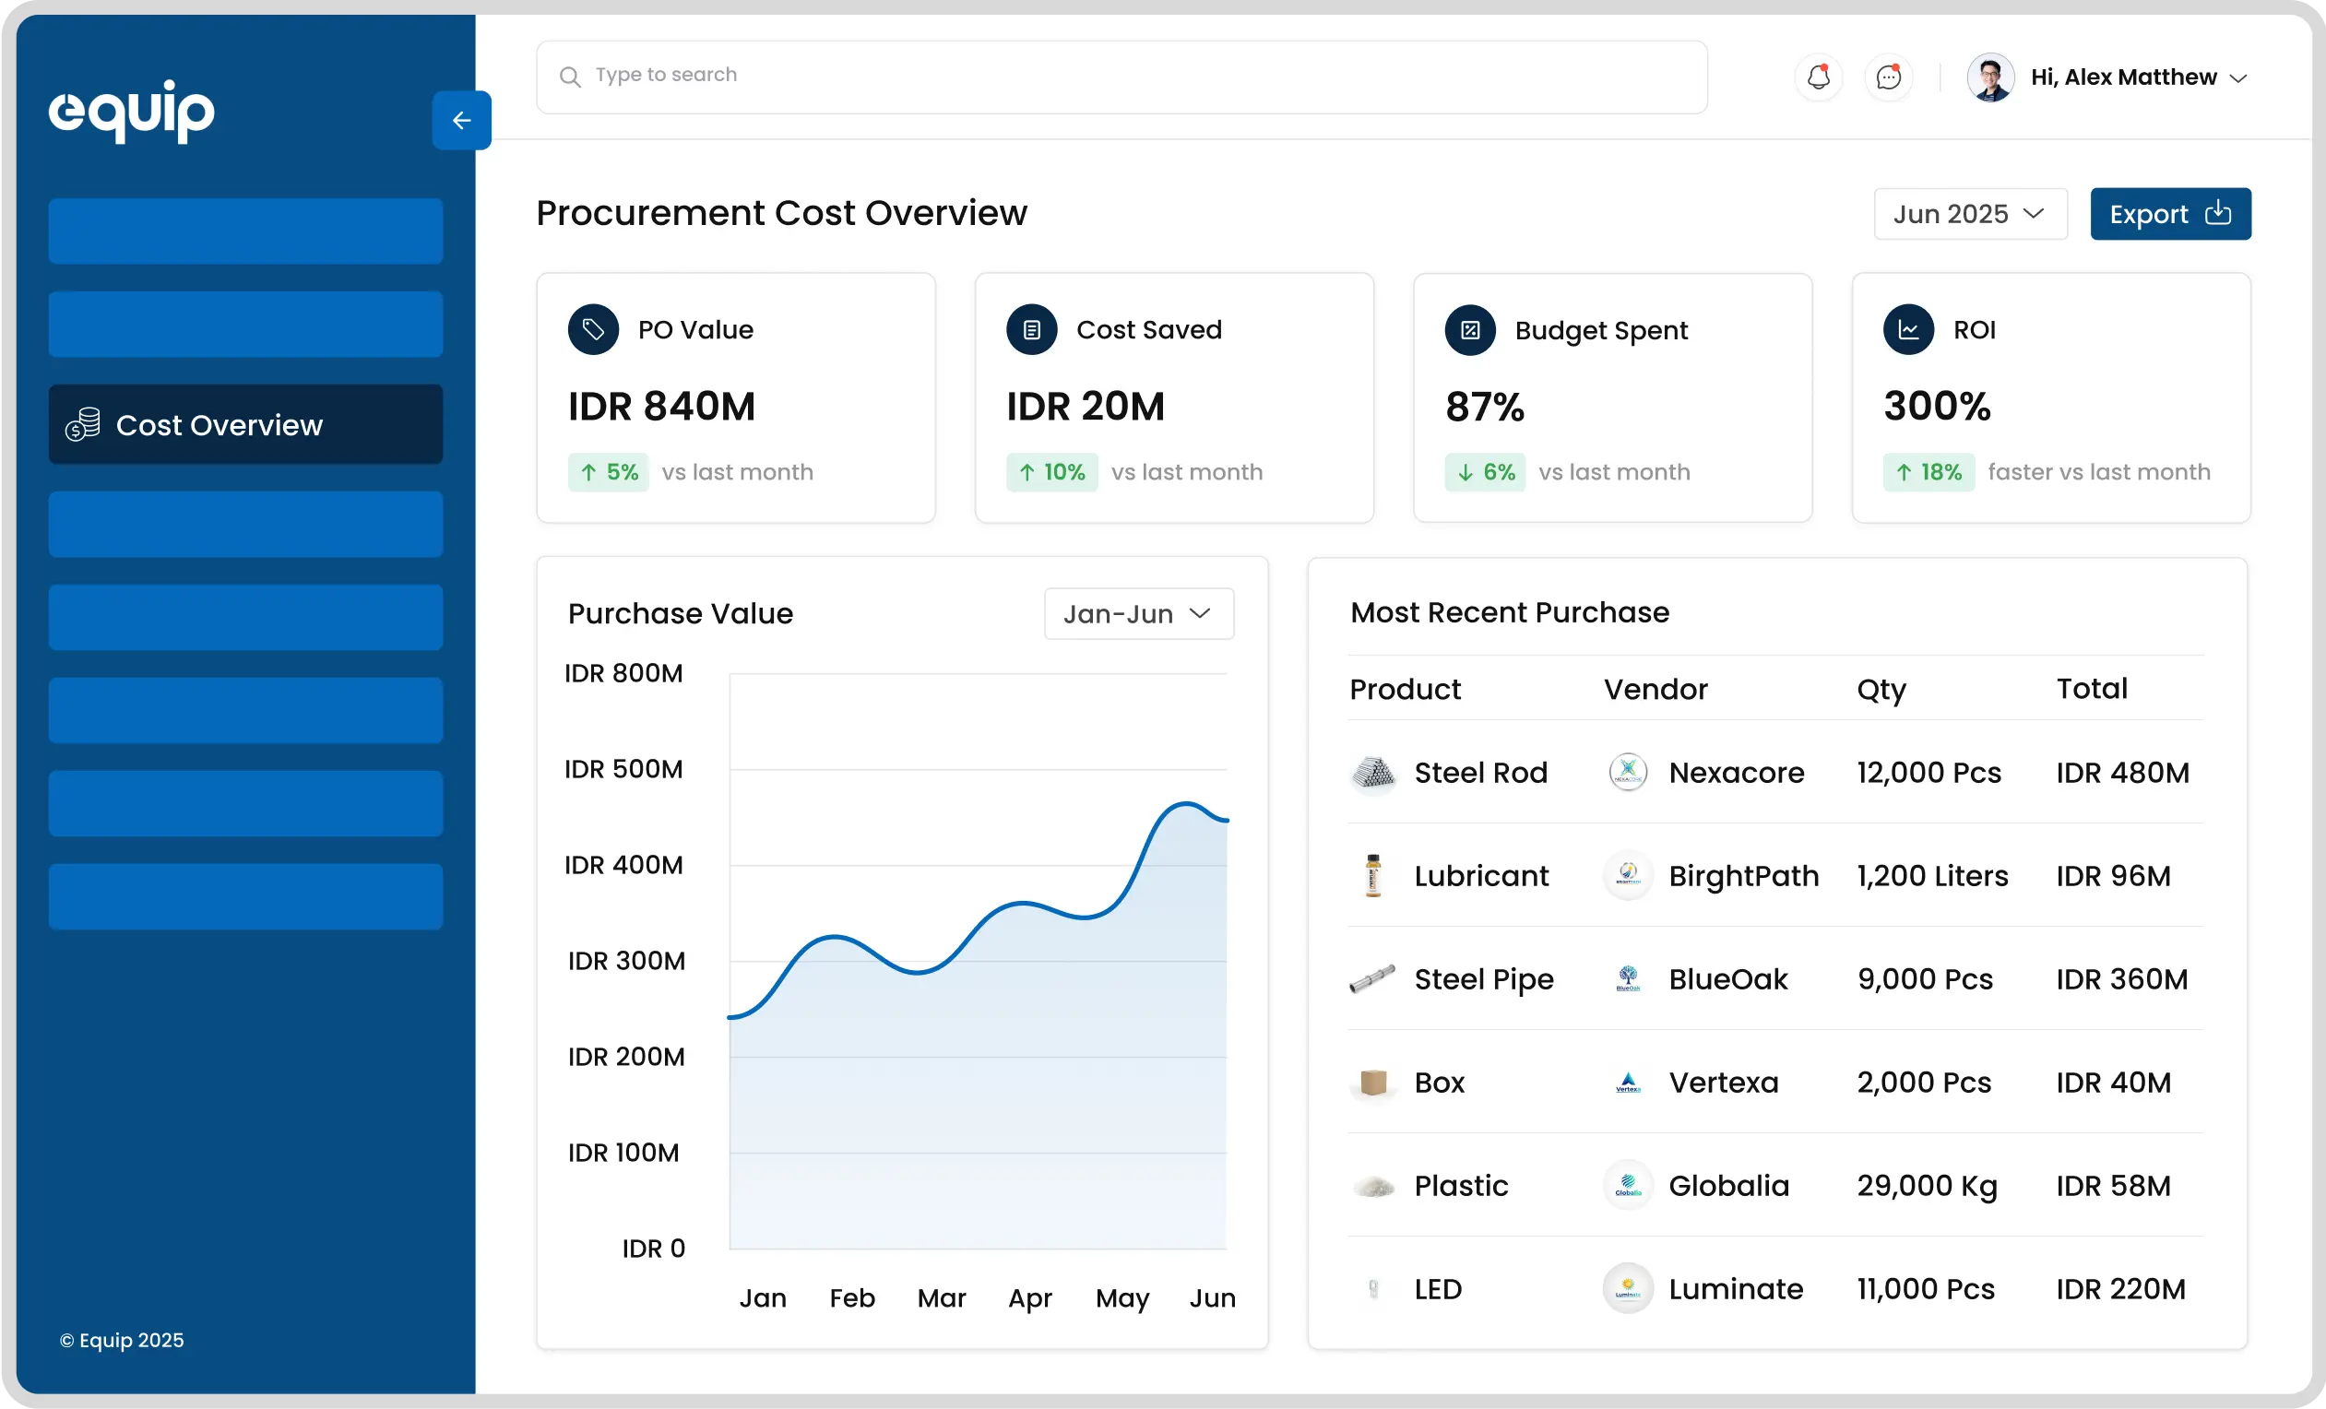Click the notification bell icon

coord(1818,77)
